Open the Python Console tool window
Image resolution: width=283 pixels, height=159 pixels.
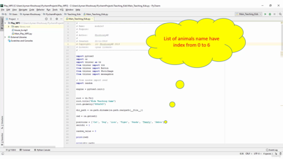42,150
